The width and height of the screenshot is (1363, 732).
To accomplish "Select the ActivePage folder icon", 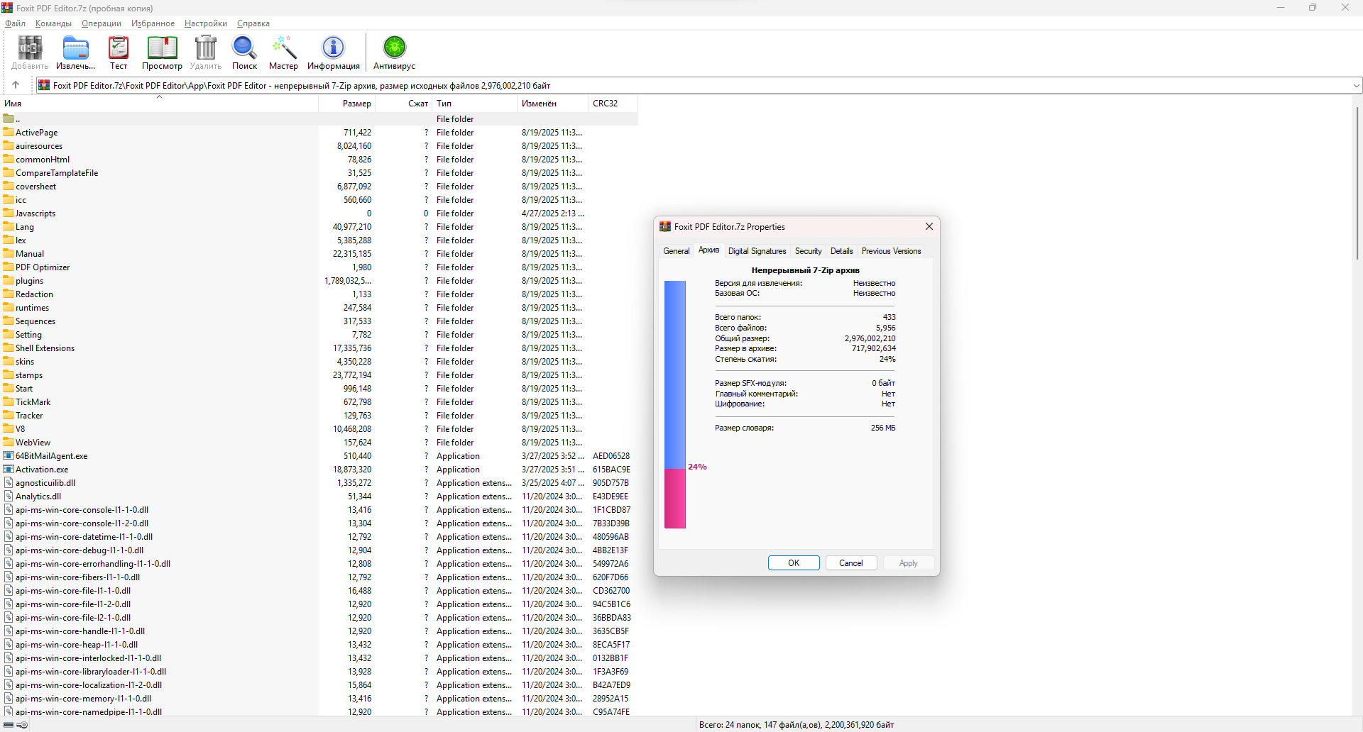I will (9, 132).
